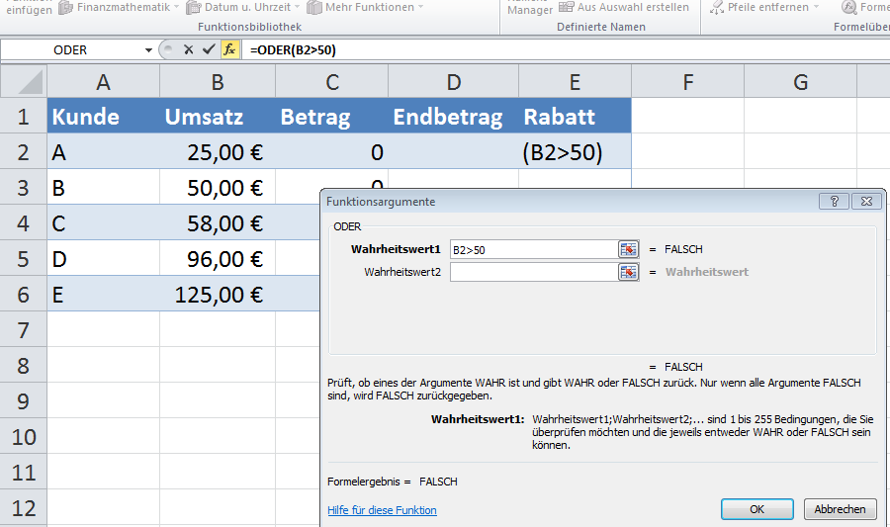Expand the Finanzmathematik dropdown
Viewport: 890px width, 527px height.
tap(176, 8)
